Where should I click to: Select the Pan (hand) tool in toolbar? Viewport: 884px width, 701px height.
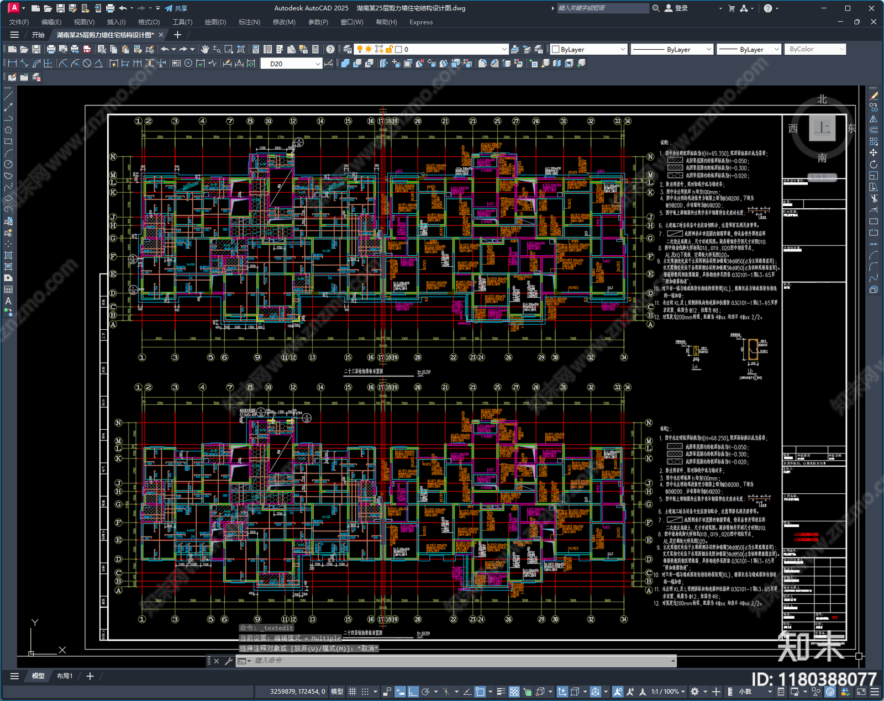coord(205,49)
